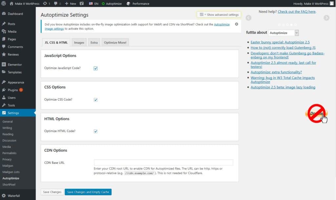Open Privacy settings submenu
The height and width of the screenshot is (200, 336).
pos(7,159)
